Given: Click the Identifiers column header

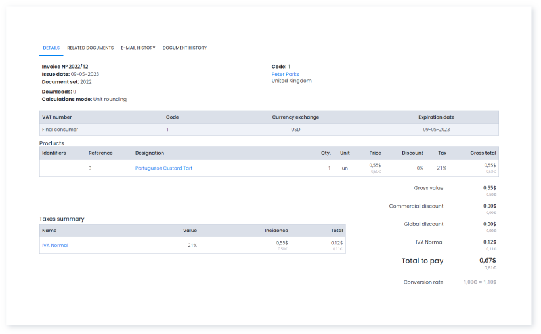Looking at the screenshot, I should [54, 153].
